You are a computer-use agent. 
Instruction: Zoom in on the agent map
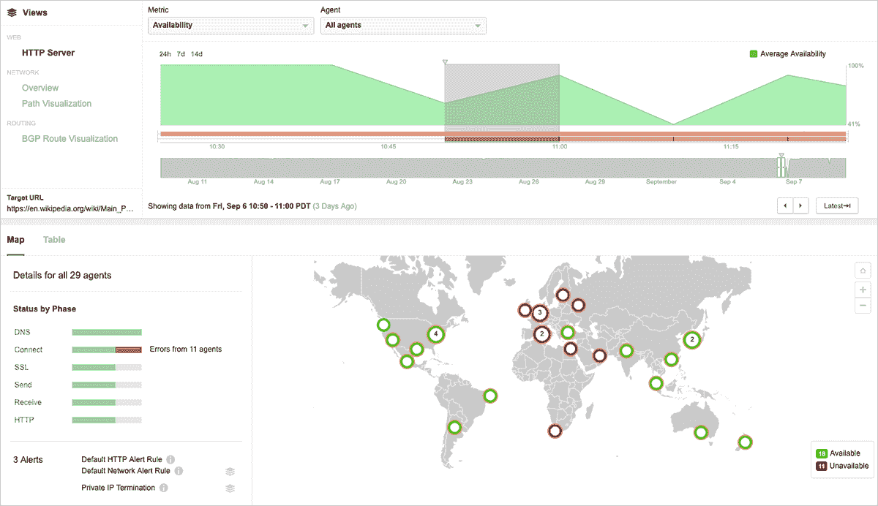[x=863, y=289]
